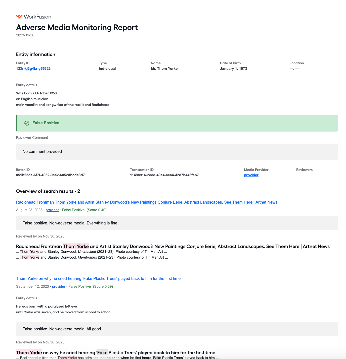Click the 'No comment provided' box

coord(177,152)
